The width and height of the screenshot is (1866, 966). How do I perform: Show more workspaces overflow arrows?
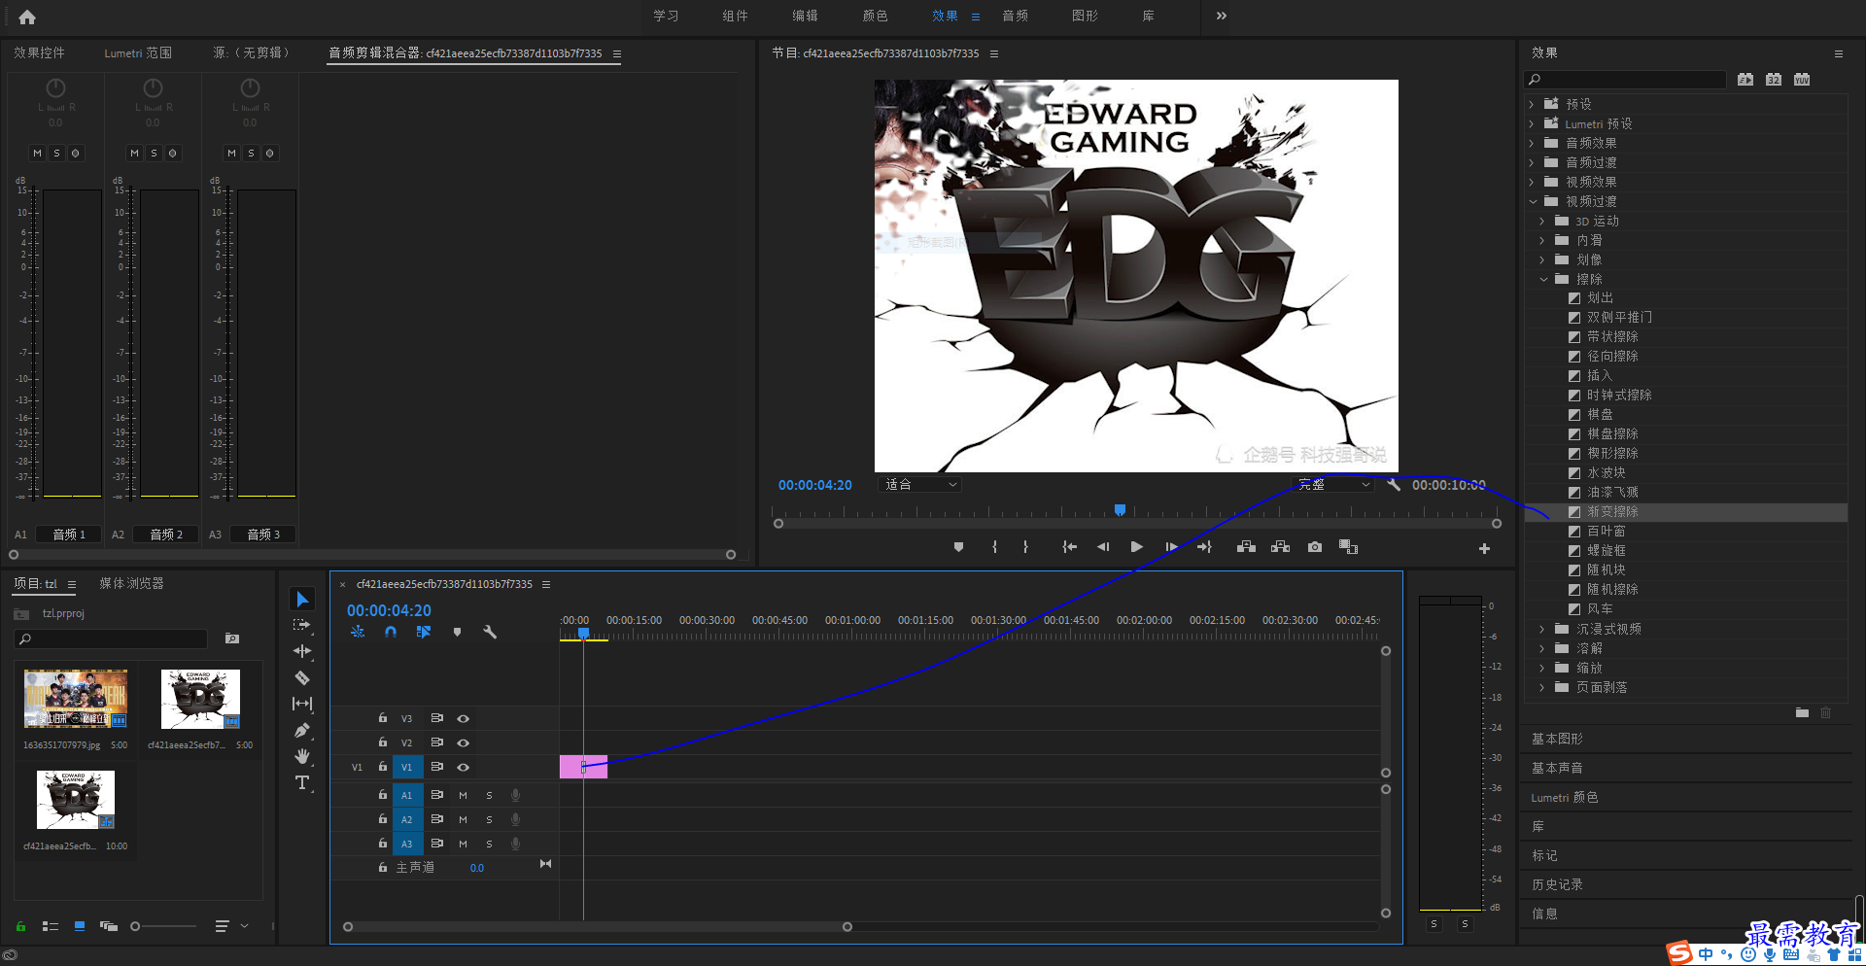click(x=1222, y=16)
